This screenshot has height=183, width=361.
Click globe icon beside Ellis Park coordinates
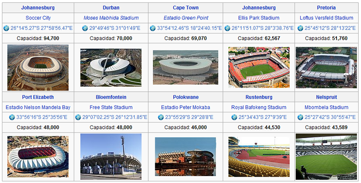[227, 28]
